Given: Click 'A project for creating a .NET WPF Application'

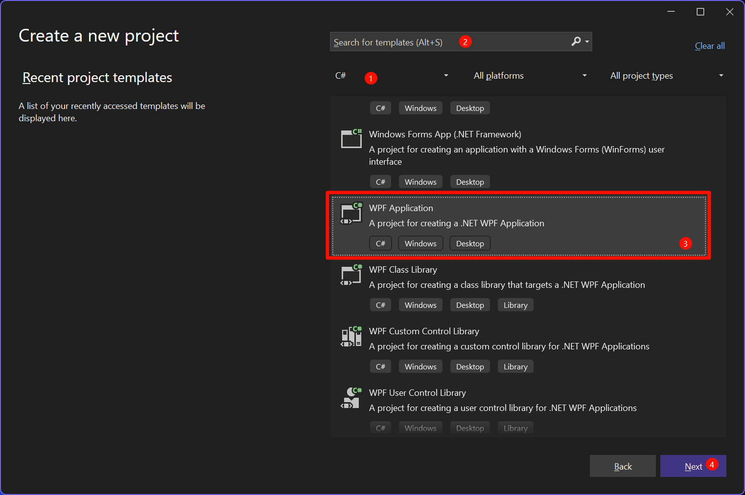Looking at the screenshot, I should pos(457,223).
